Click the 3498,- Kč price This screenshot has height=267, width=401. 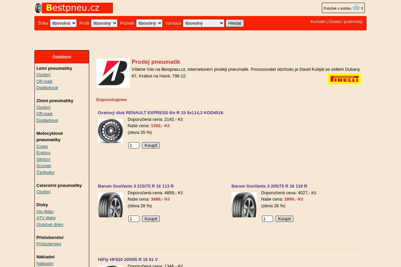click(x=160, y=199)
